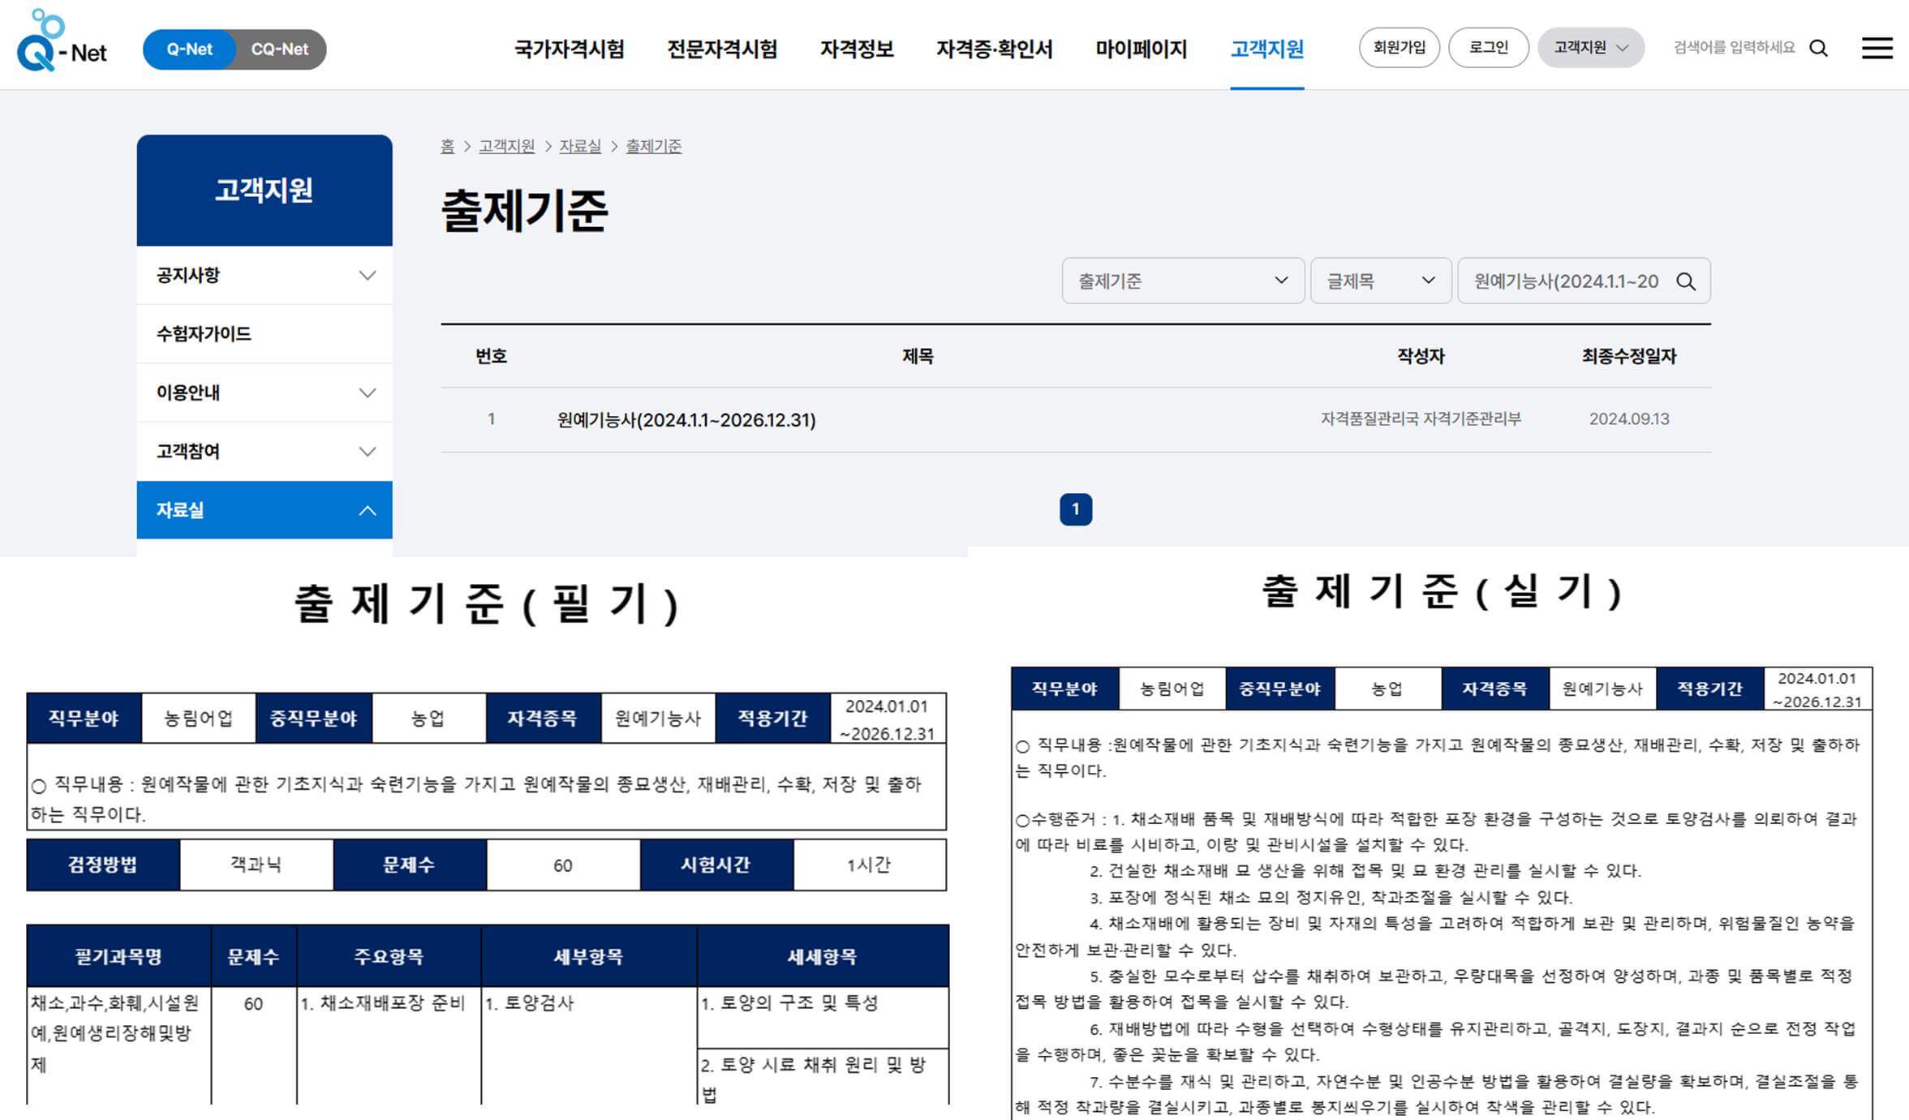The height and width of the screenshot is (1120, 1909).
Task: Click the 로그인 button
Action: 1488,48
